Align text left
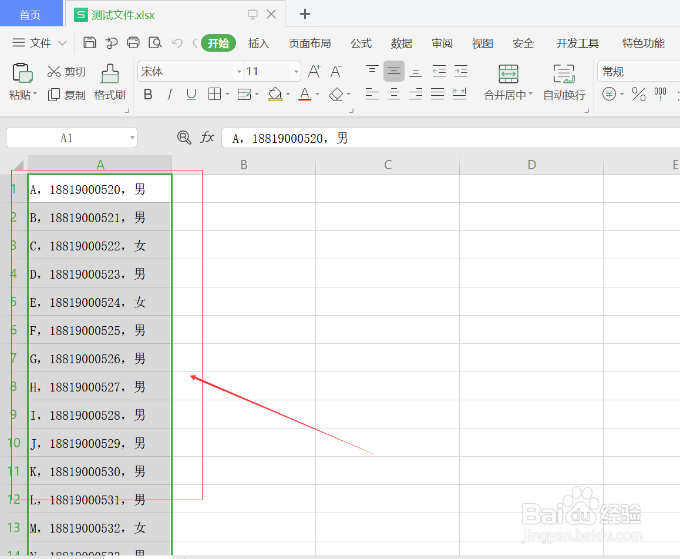Screen dimensions: 680x559 [372, 93]
